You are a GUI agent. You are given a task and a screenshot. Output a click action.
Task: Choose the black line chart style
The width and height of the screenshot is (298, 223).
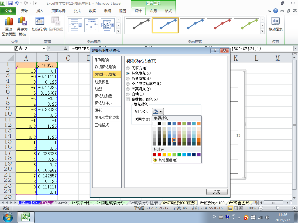click(138, 25)
